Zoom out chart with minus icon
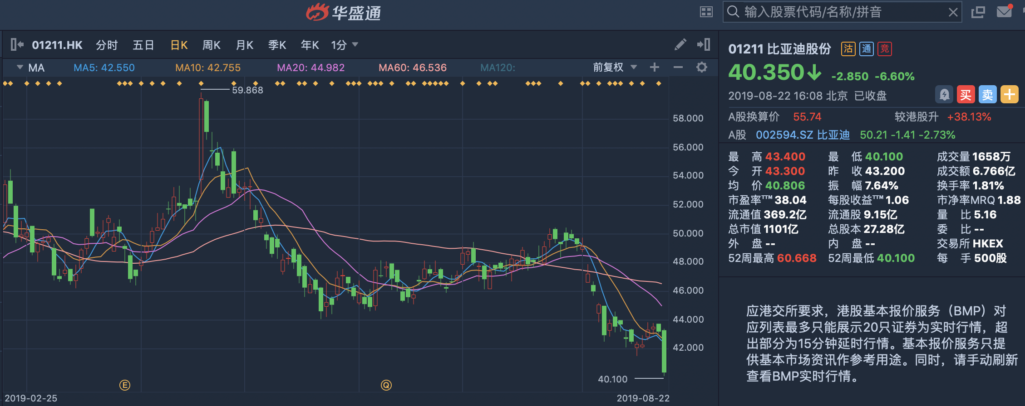Screen dimensions: 1025x406 tap(678, 68)
